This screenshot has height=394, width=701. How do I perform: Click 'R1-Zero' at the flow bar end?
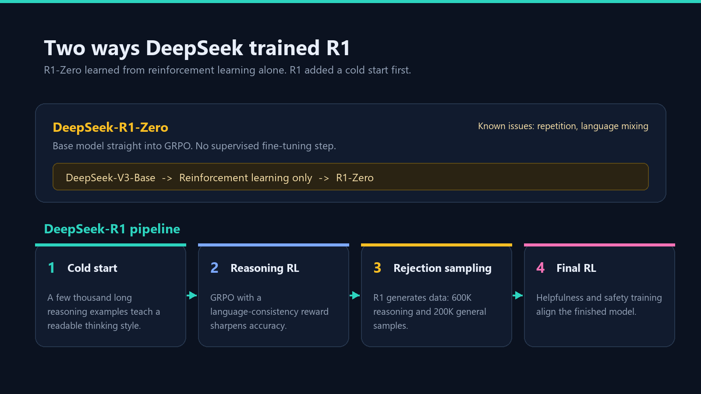click(x=355, y=178)
